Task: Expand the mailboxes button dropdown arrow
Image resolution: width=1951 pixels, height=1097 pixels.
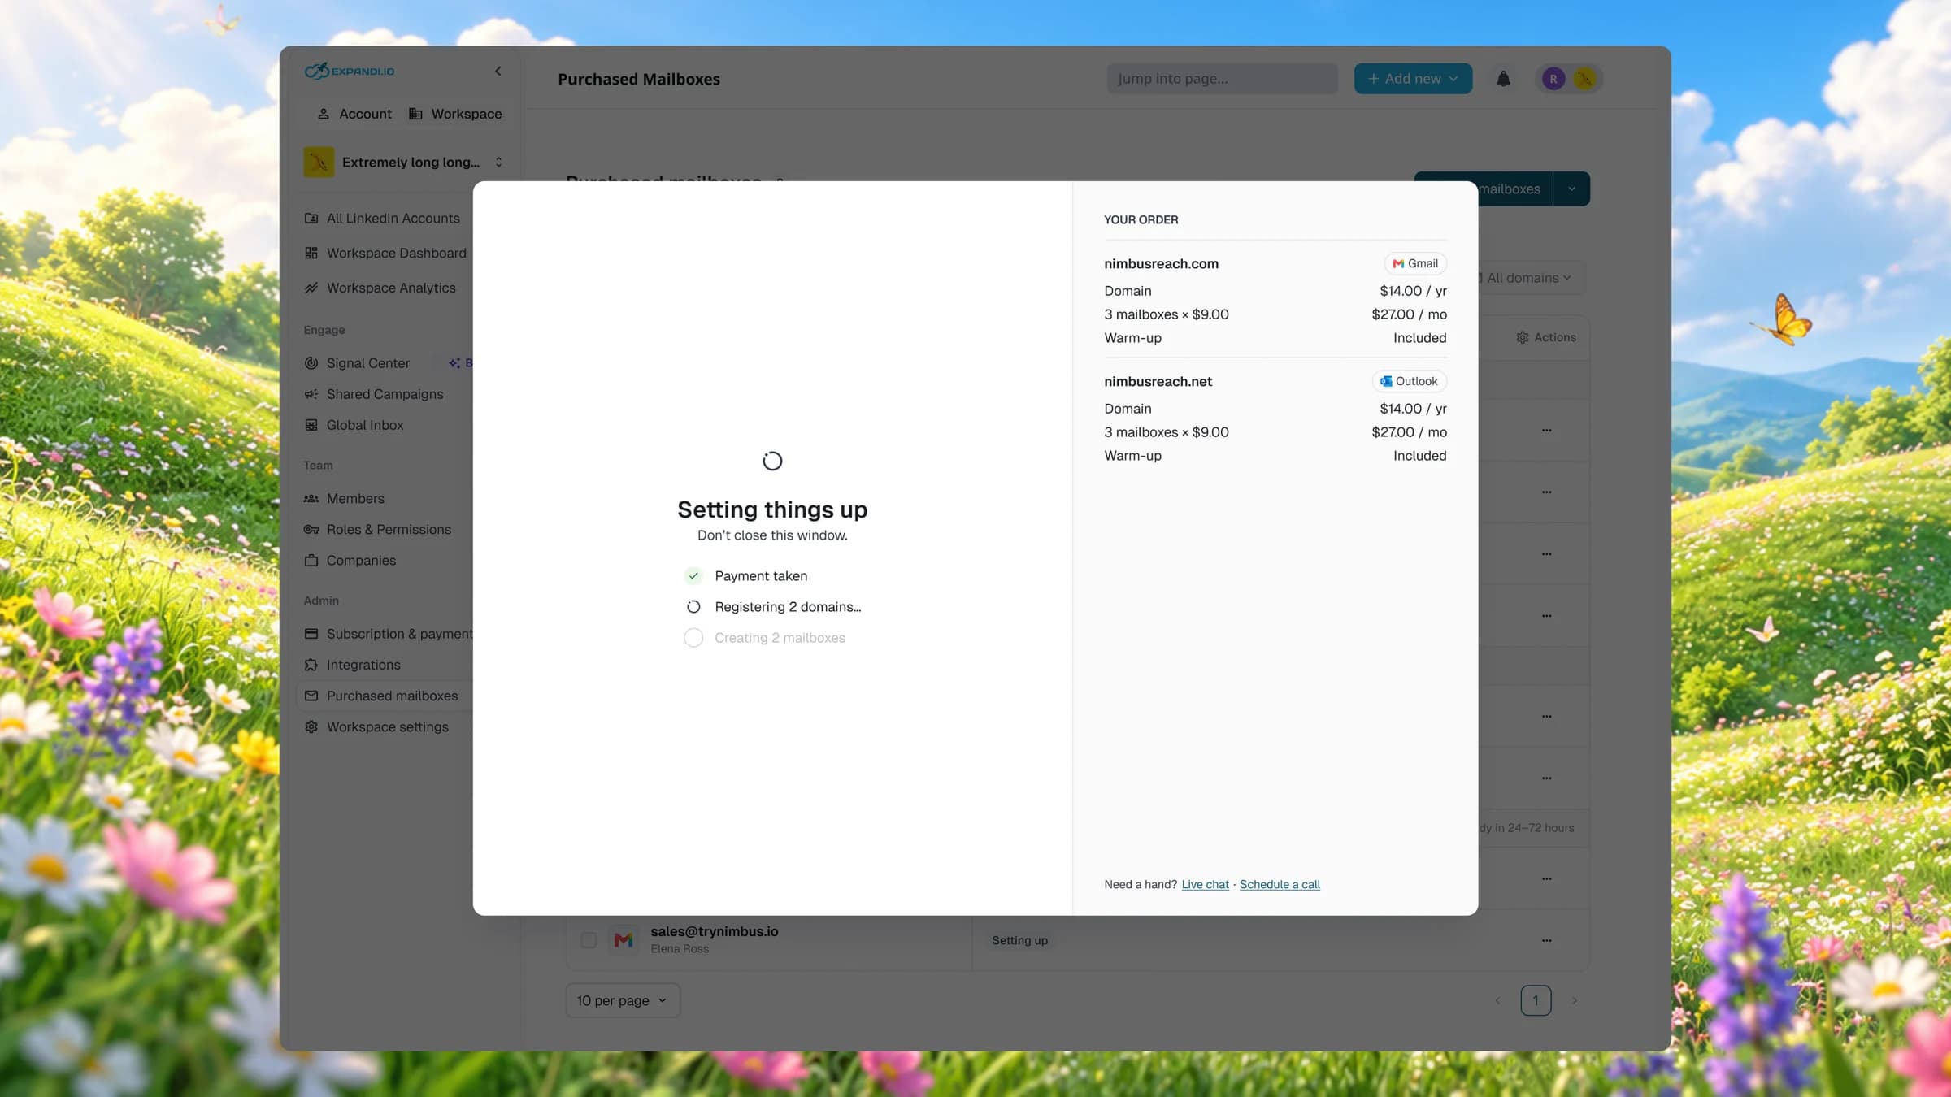Action: pos(1571,189)
